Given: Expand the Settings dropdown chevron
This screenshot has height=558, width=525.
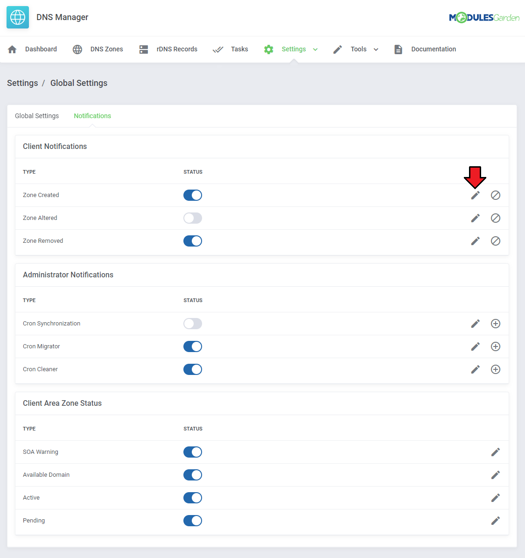Looking at the screenshot, I should [315, 49].
